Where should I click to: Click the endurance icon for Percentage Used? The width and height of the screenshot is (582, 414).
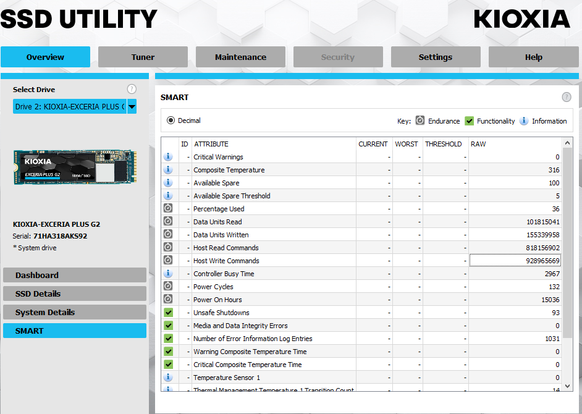point(168,208)
